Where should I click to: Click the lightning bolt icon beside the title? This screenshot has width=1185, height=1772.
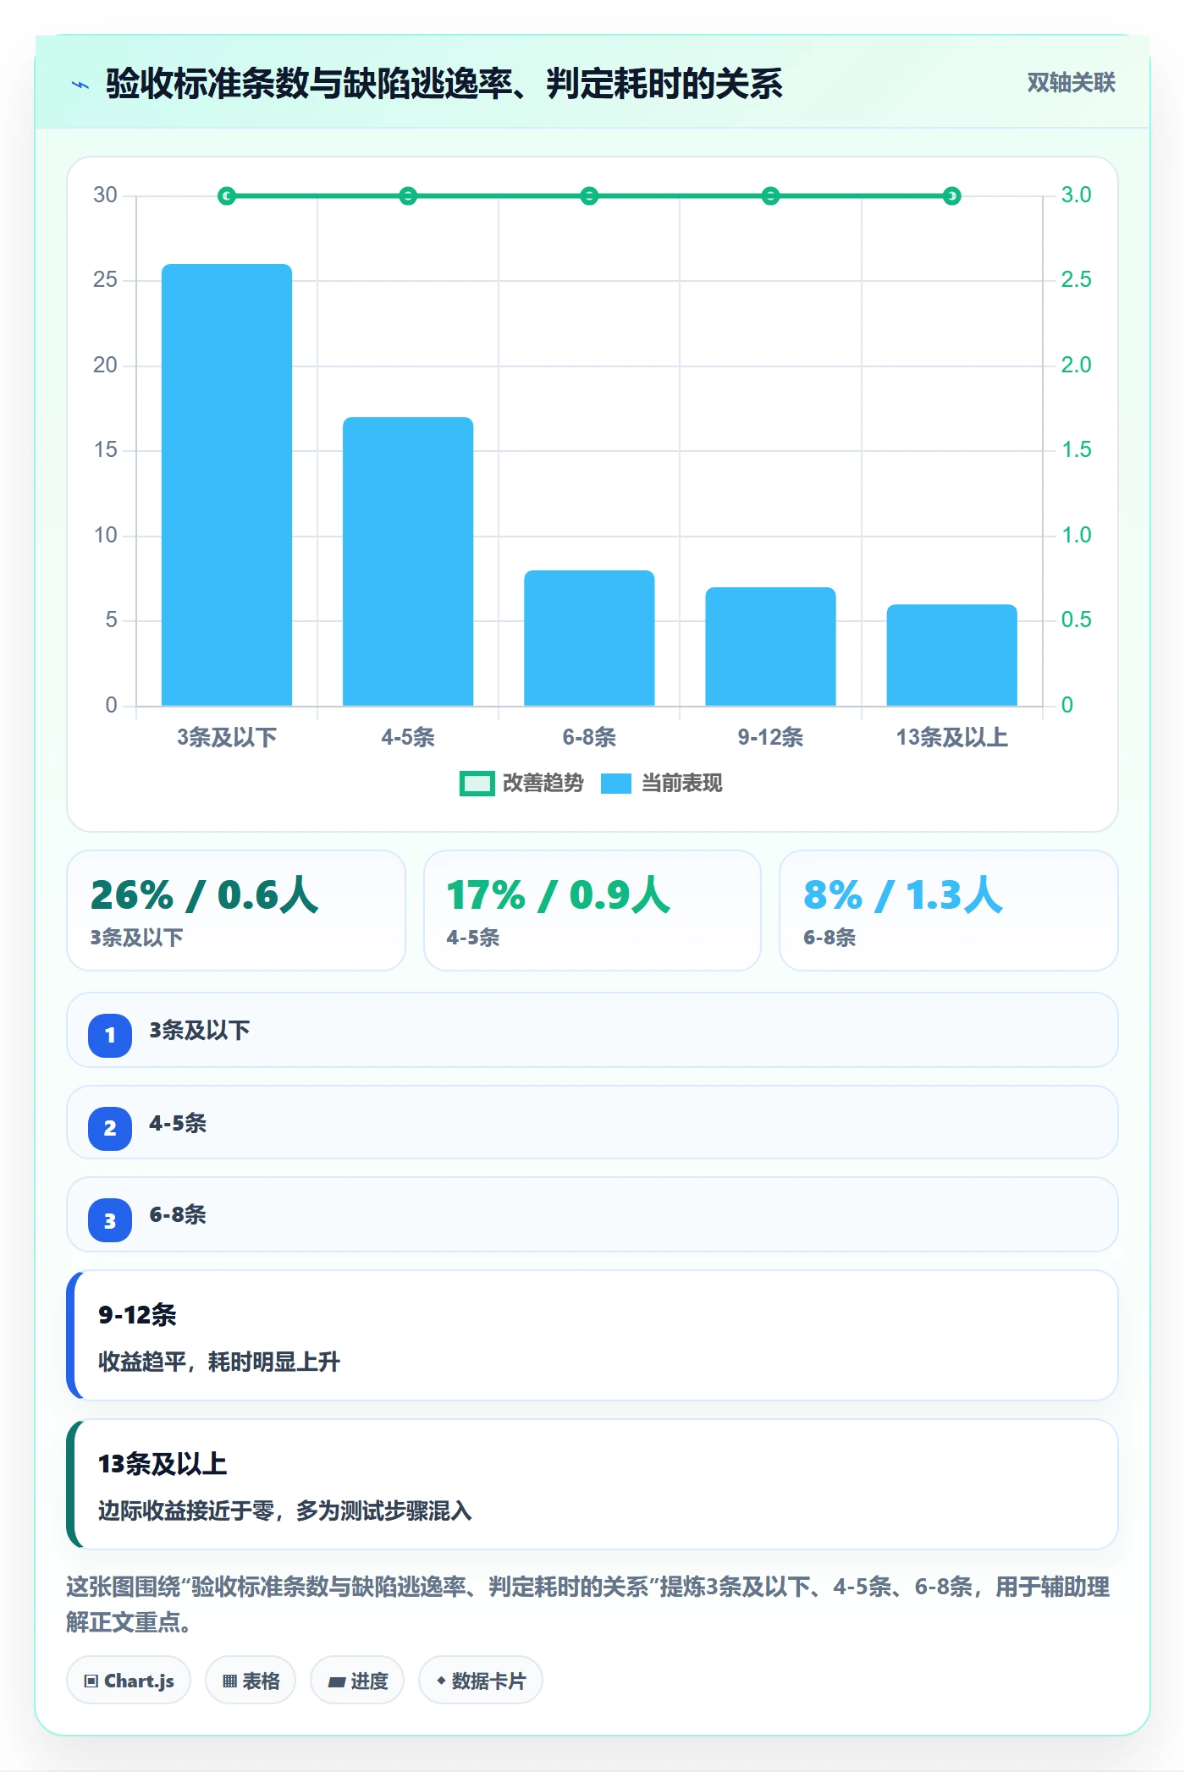click(x=80, y=85)
